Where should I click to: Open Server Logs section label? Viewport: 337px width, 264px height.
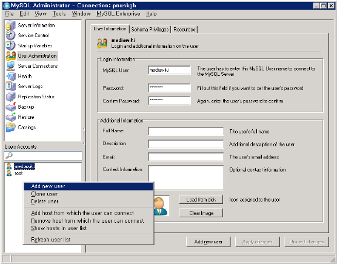tap(30, 87)
